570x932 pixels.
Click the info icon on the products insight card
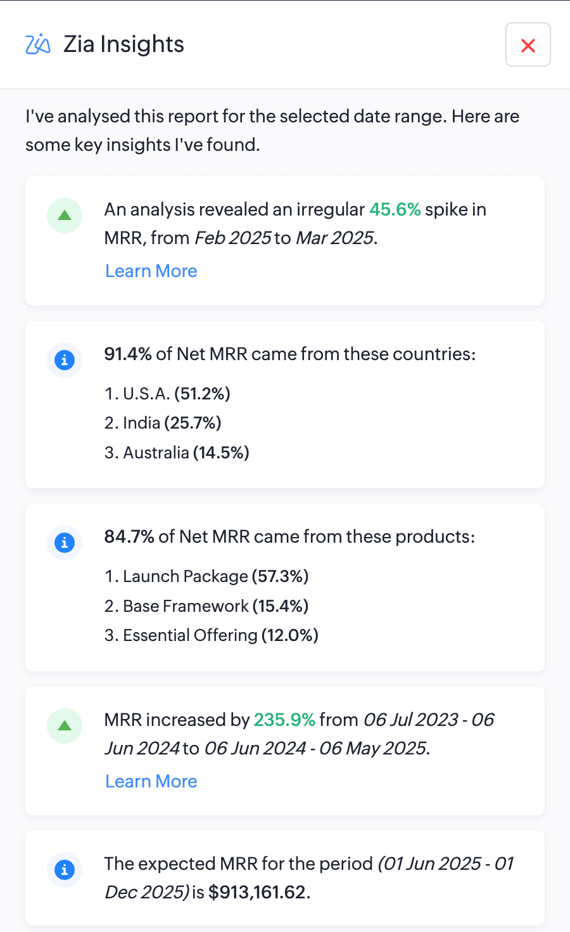[64, 543]
